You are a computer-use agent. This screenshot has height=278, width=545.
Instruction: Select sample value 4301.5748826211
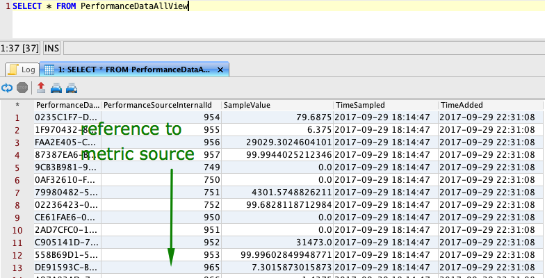click(x=277, y=193)
